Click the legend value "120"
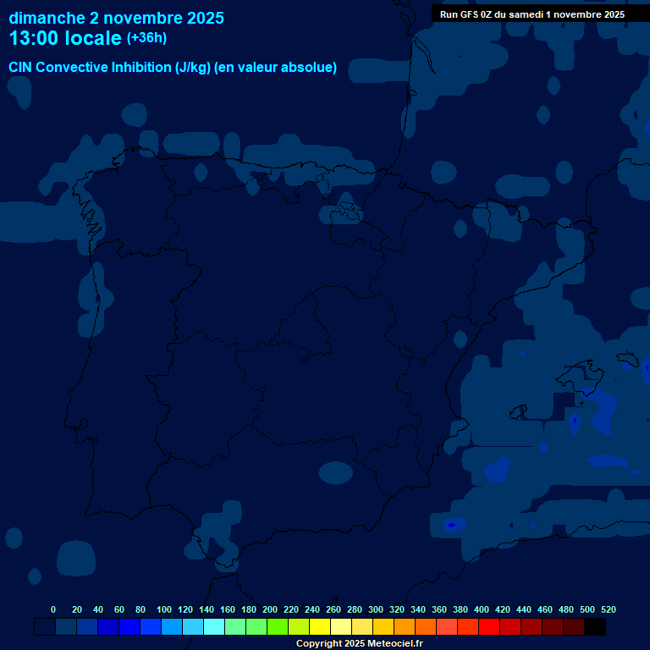 tap(185, 609)
